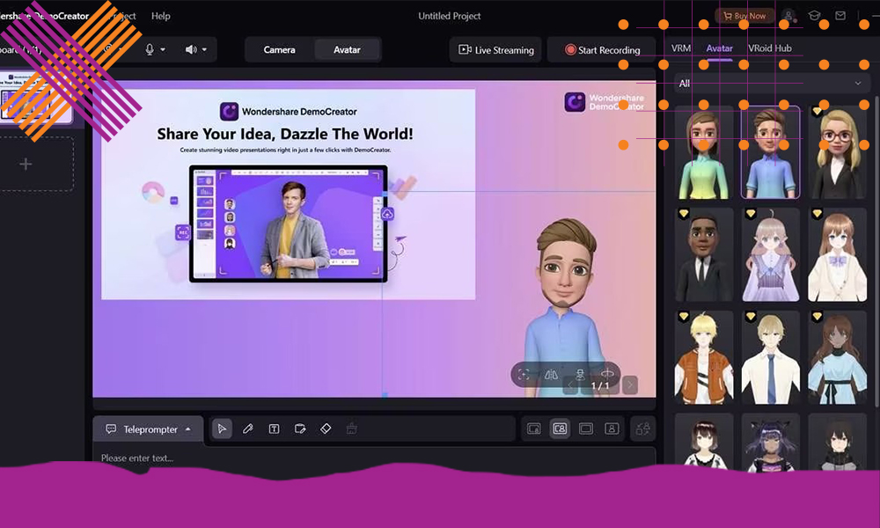
Task: Select the pen drawing tool
Action: point(247,429)
